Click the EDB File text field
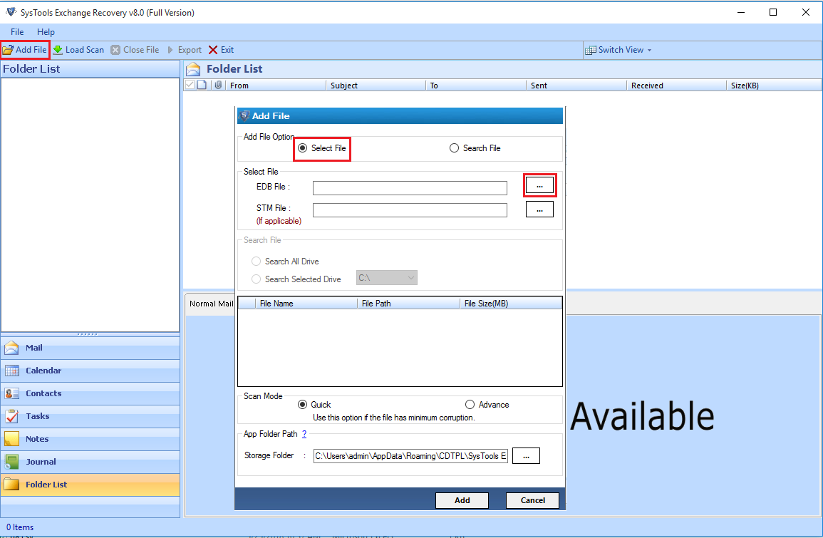 click(x=410, y=188)
